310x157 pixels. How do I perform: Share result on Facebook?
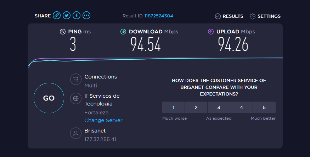point(77,15)
